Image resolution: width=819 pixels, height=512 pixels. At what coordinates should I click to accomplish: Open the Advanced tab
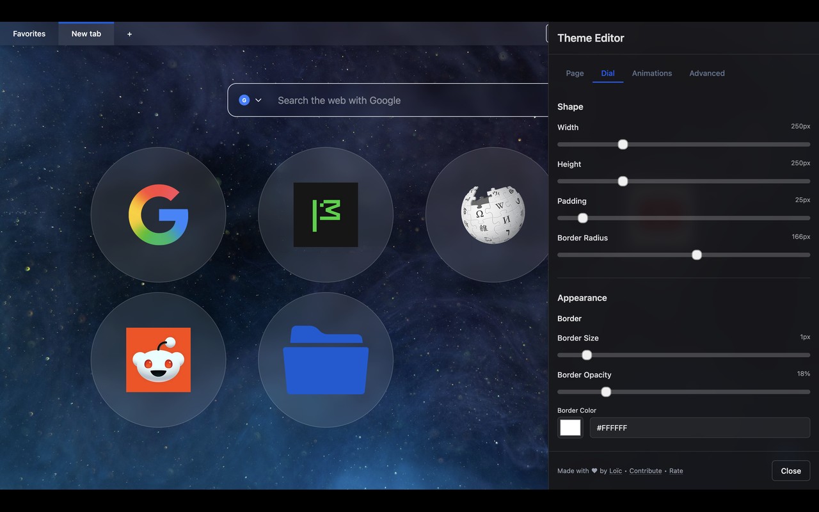click(x=707, y=73)
